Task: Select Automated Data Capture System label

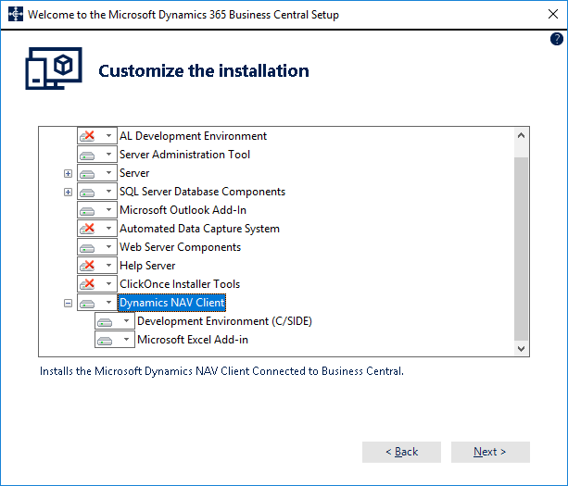Action: click(199, 229)
